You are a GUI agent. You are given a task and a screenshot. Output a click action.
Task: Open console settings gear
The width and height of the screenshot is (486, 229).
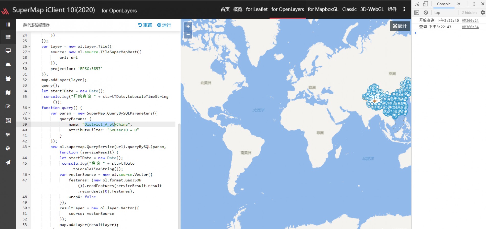coord(483,13)
